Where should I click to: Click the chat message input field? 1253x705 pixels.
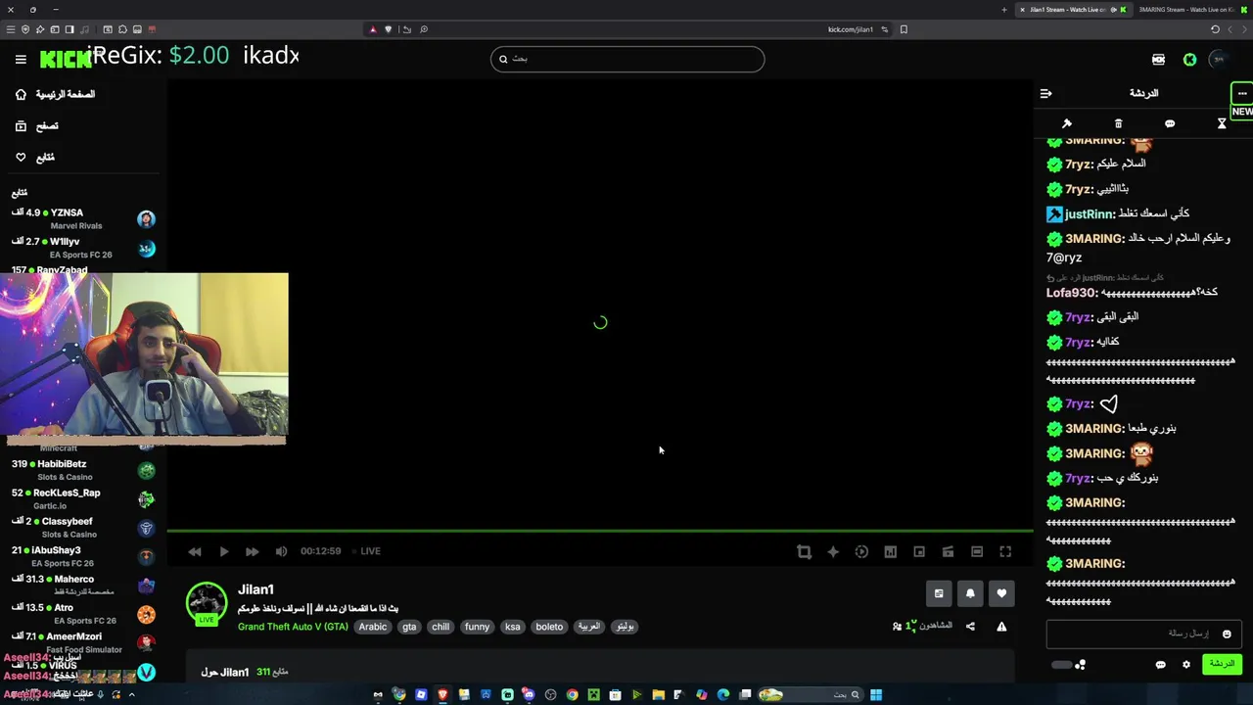(1143, 634)
